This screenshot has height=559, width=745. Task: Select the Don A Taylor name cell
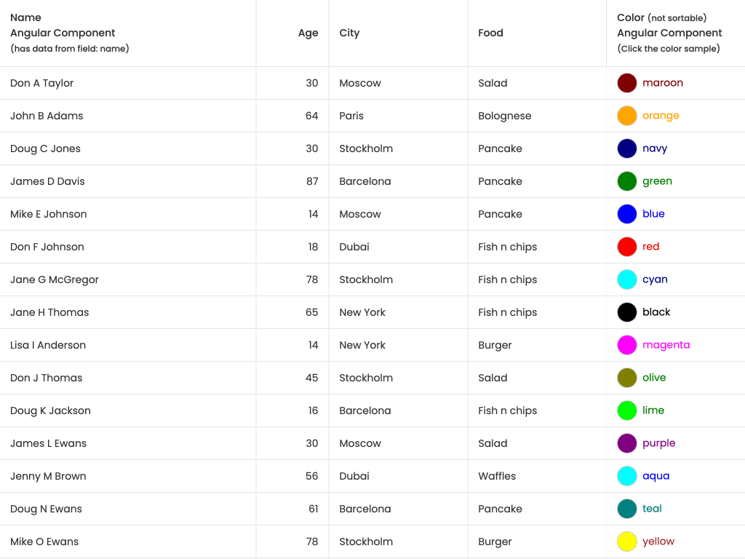(x=42, y=83)
